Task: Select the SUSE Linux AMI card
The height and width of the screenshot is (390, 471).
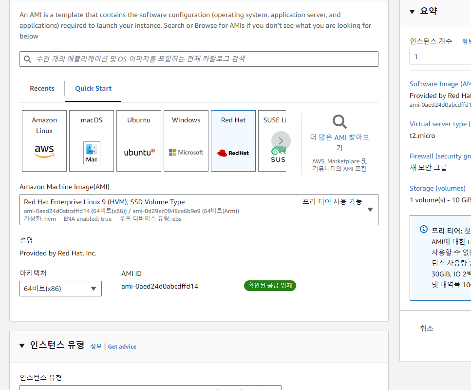Action: click(x=272, y=141)
